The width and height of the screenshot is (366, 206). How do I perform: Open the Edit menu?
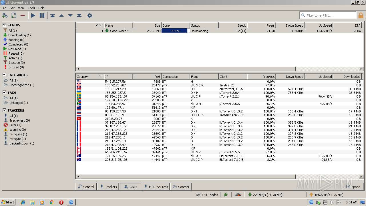point(12,8)
